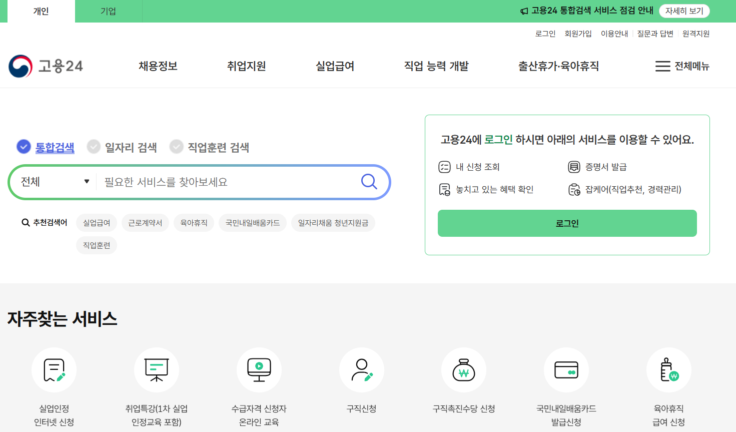Click the magnifier search icon in search box
Viewport: 736px width, 432px height.
[369, 182]
